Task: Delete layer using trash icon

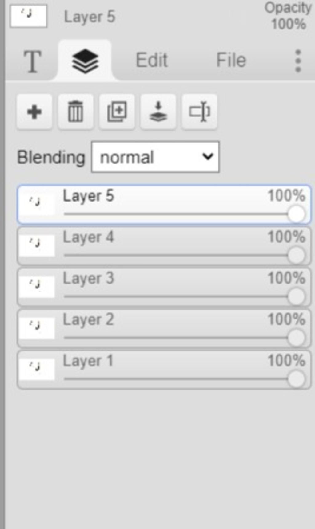Action: pos(75,112)
